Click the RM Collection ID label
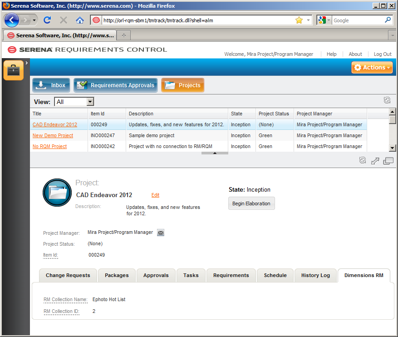The height and width of the screenshot is (337, 398). pyautogui.click(x=61, y=312)
